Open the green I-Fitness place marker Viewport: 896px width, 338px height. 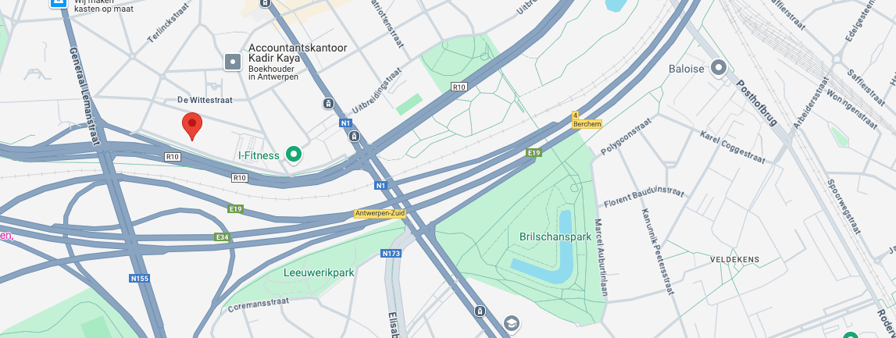click(x=294, y=154)
